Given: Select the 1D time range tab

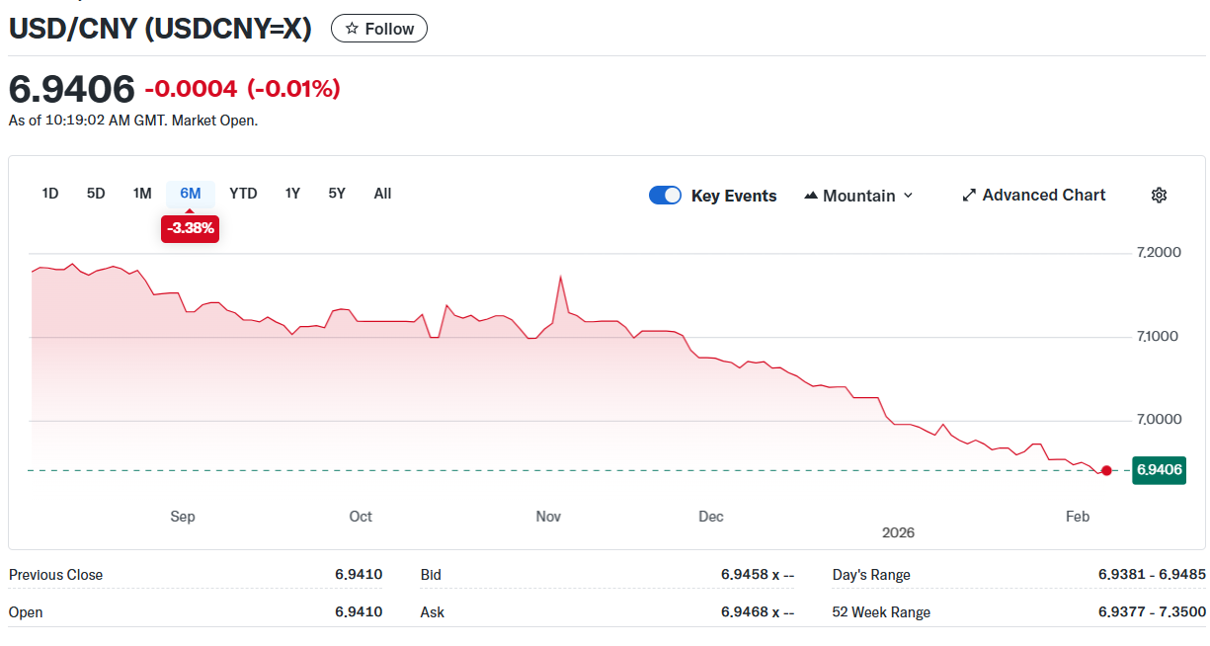Looking at the screenshot, I should click(50, 194).
